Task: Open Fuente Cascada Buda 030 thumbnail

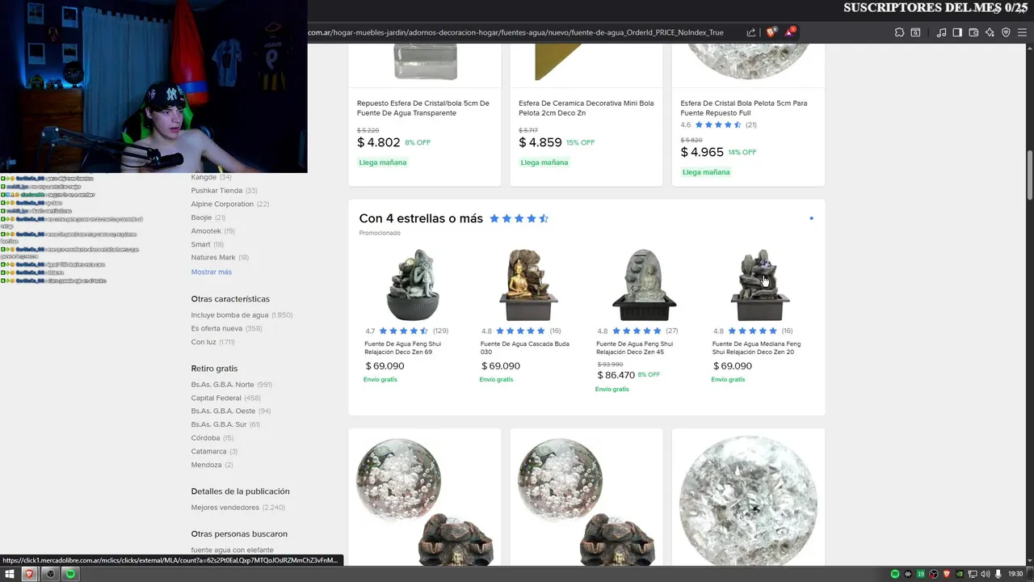Action: [x=528, y=285]
